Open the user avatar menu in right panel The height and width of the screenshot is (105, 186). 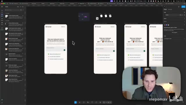[164, 7]
